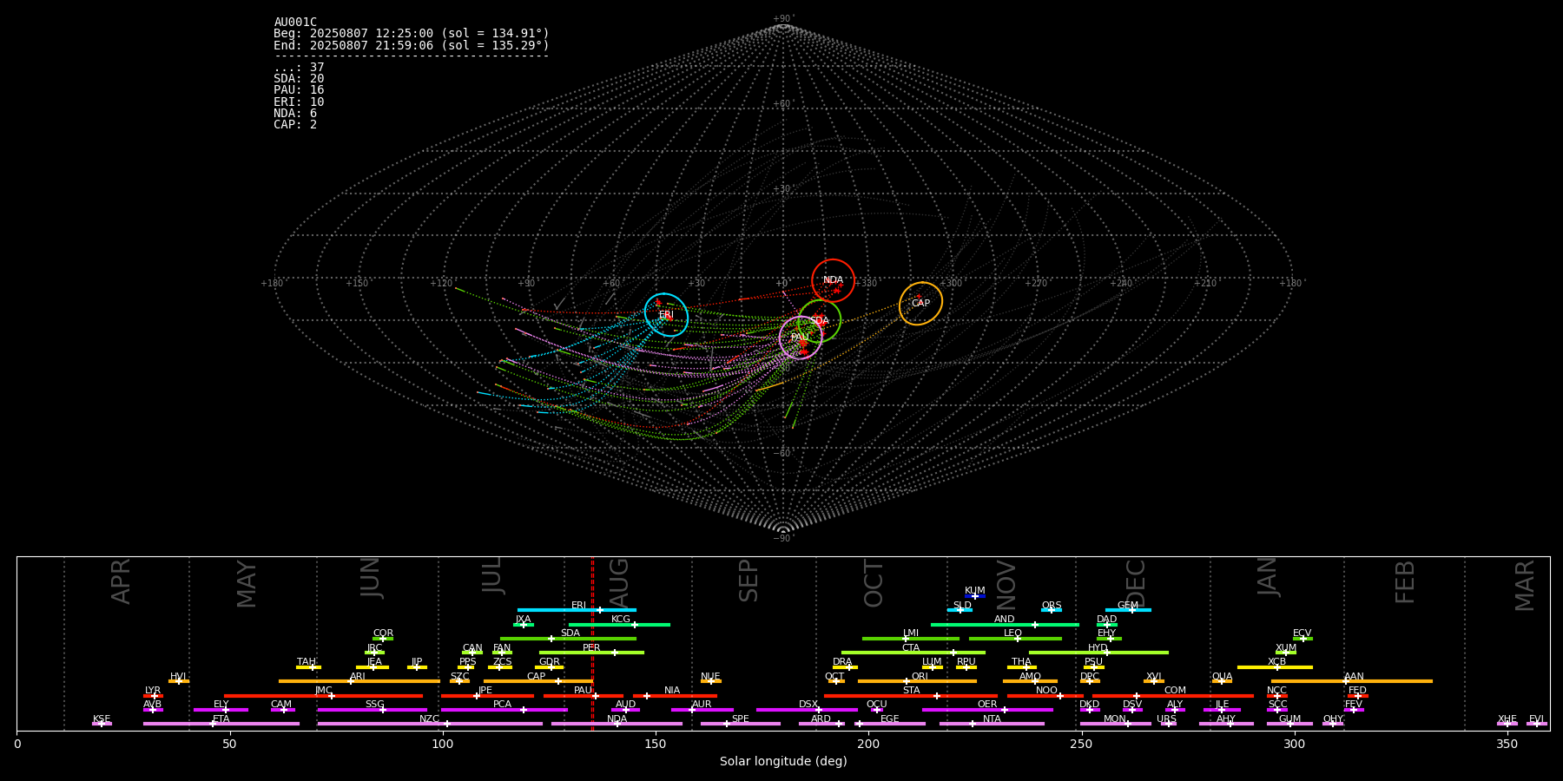
Task: Select the 'ERI: 10' count line
Action: click(299, 102)
